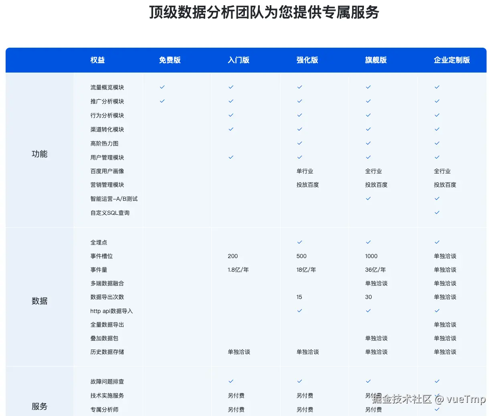The width and height of the screenshot is (497, 416).
Task: Click the 企业定制版 column header
Action: (x=452, y=60)
